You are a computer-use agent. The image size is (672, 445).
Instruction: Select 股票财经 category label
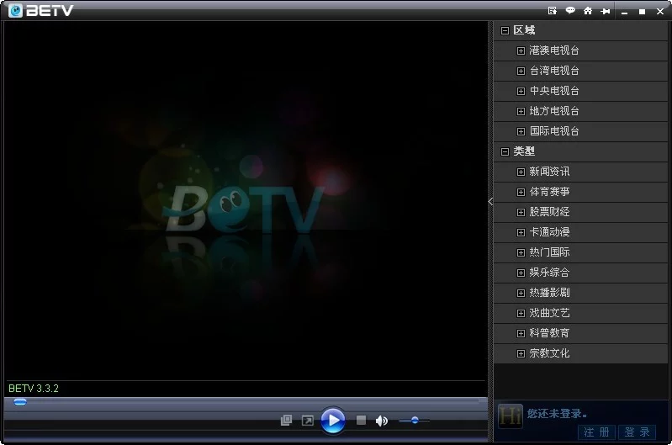pyautogui.click(x=549, y=212)
